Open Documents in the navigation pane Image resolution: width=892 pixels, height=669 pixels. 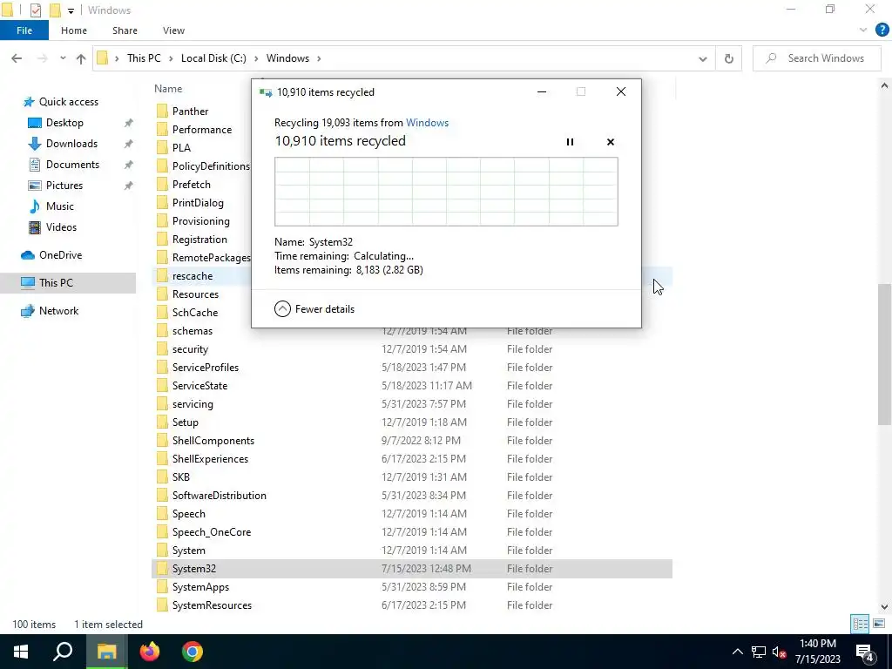72,165
